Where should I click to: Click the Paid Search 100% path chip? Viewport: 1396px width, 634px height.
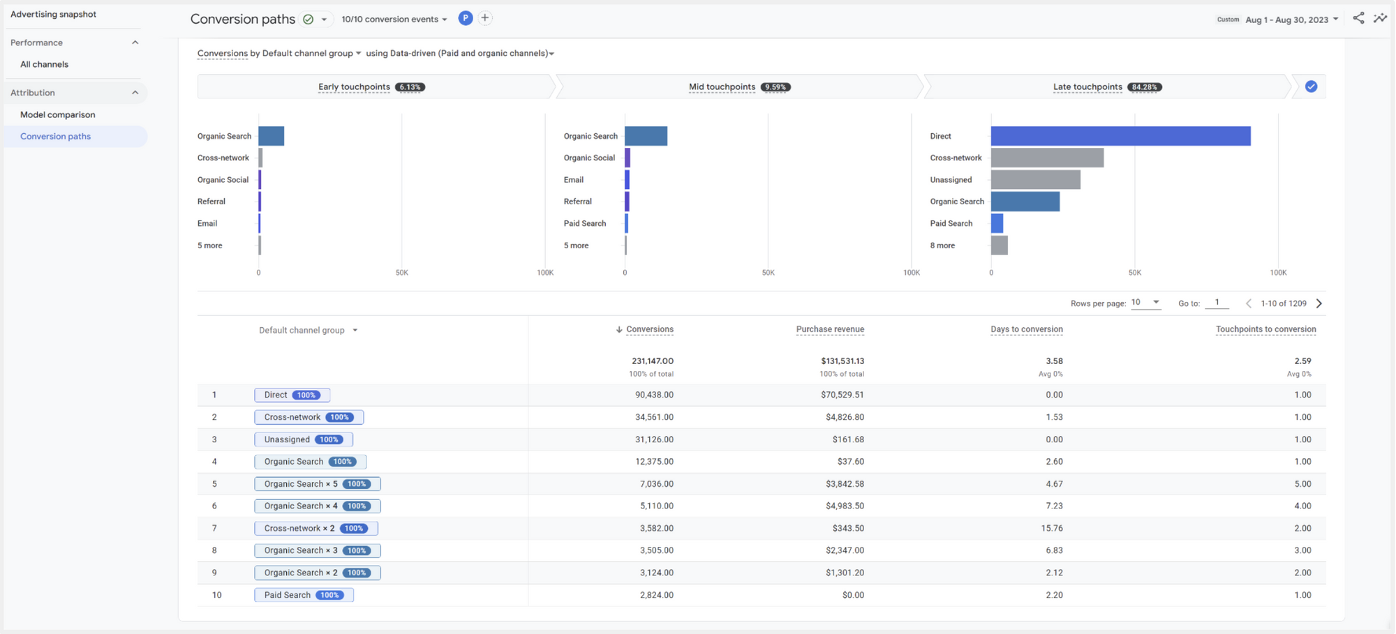[x=304, y=595]
